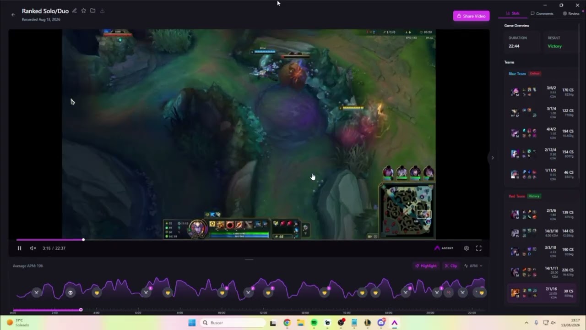
Task: Select the timeline marker at the 4:00 mark
Action: click(96, 292)
